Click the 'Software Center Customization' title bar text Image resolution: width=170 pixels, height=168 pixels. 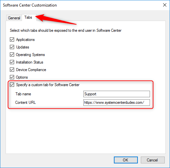[x=30, y=5]
